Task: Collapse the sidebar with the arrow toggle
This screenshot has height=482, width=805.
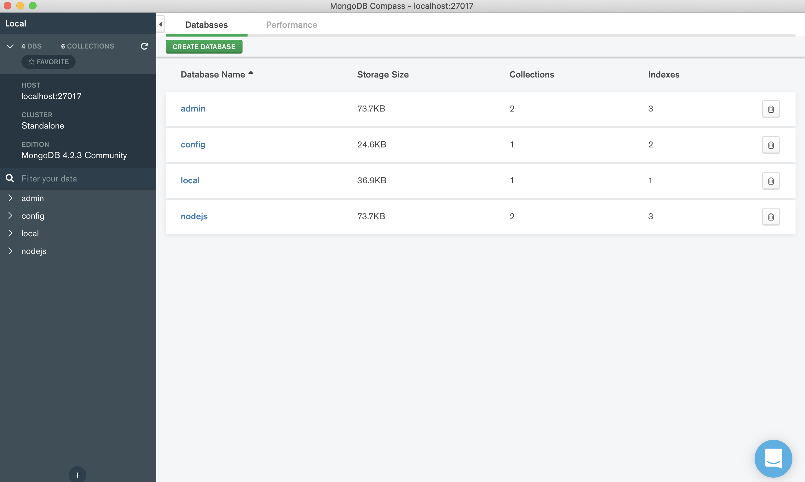Action: click(x=160, y=24)
